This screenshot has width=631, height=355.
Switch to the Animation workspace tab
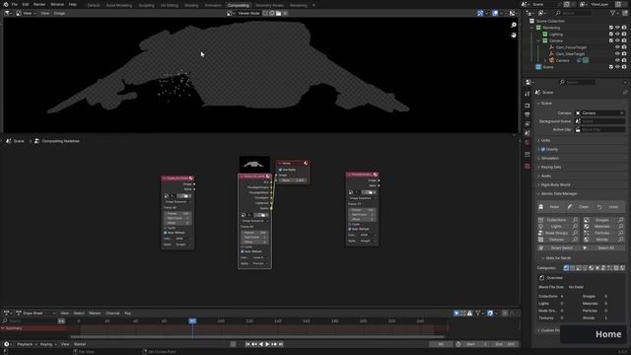213,5
